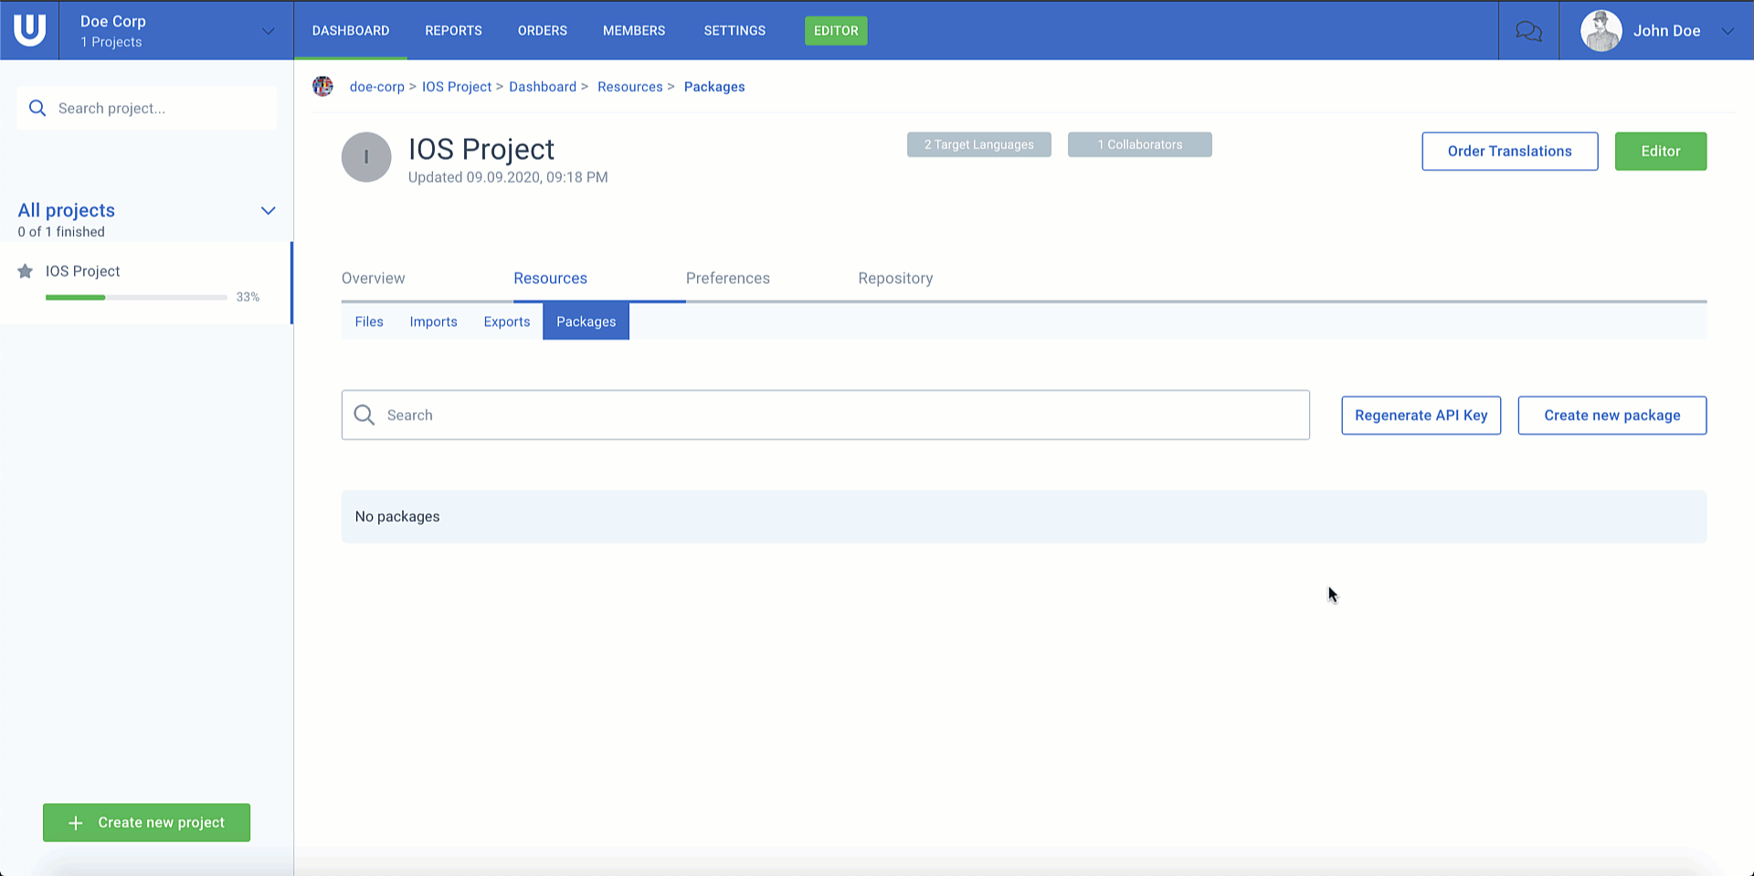The width and height of the screenshot is (1754, 876).
Task: Click the IOS Project progress bar
Action: tap(136, 297)
